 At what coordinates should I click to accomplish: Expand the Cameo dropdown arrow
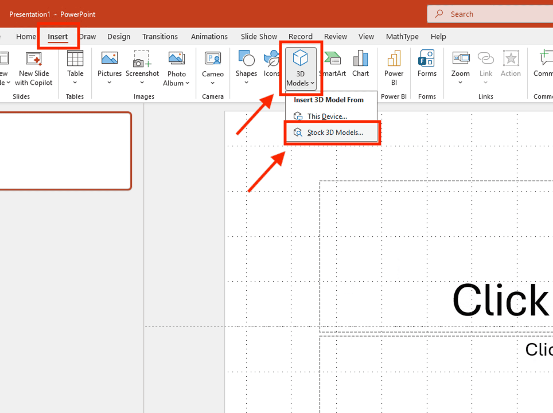click(212, 83)
